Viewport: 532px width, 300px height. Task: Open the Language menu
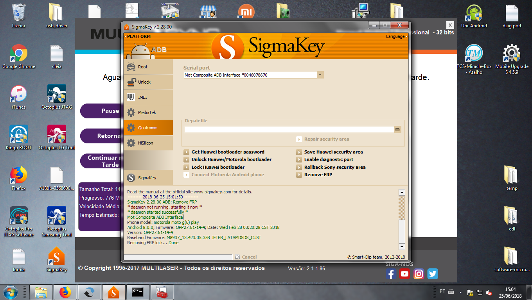[x=397, y=36]
